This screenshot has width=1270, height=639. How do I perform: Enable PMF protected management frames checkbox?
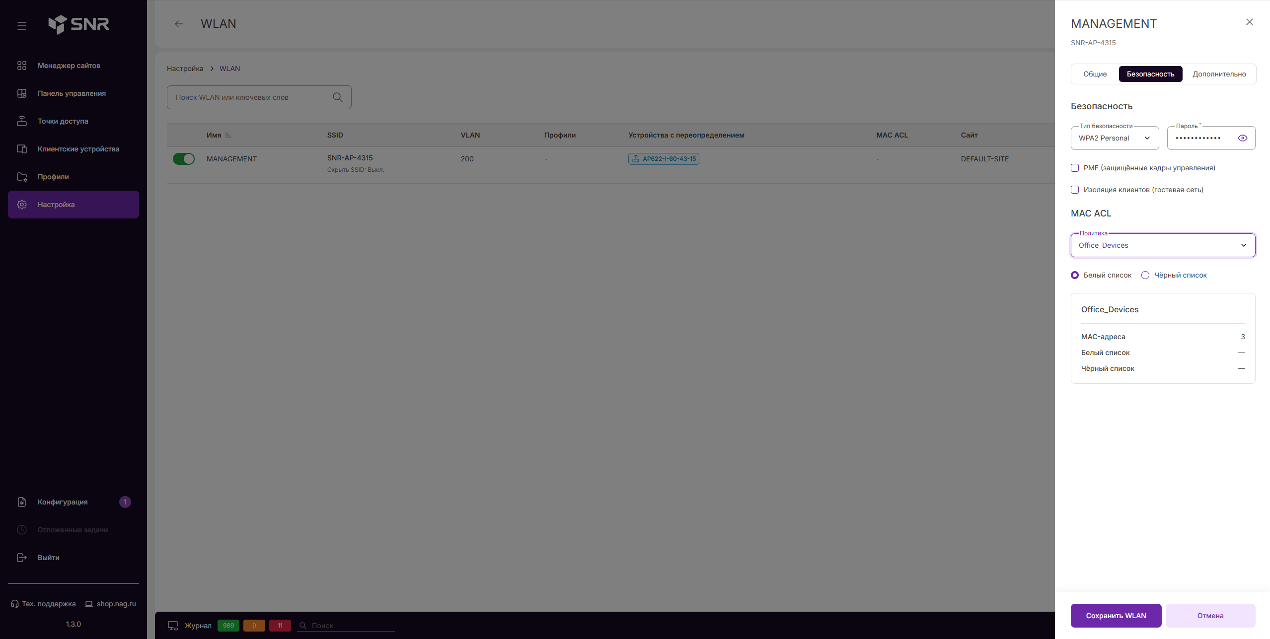(x=1075, y=168)
